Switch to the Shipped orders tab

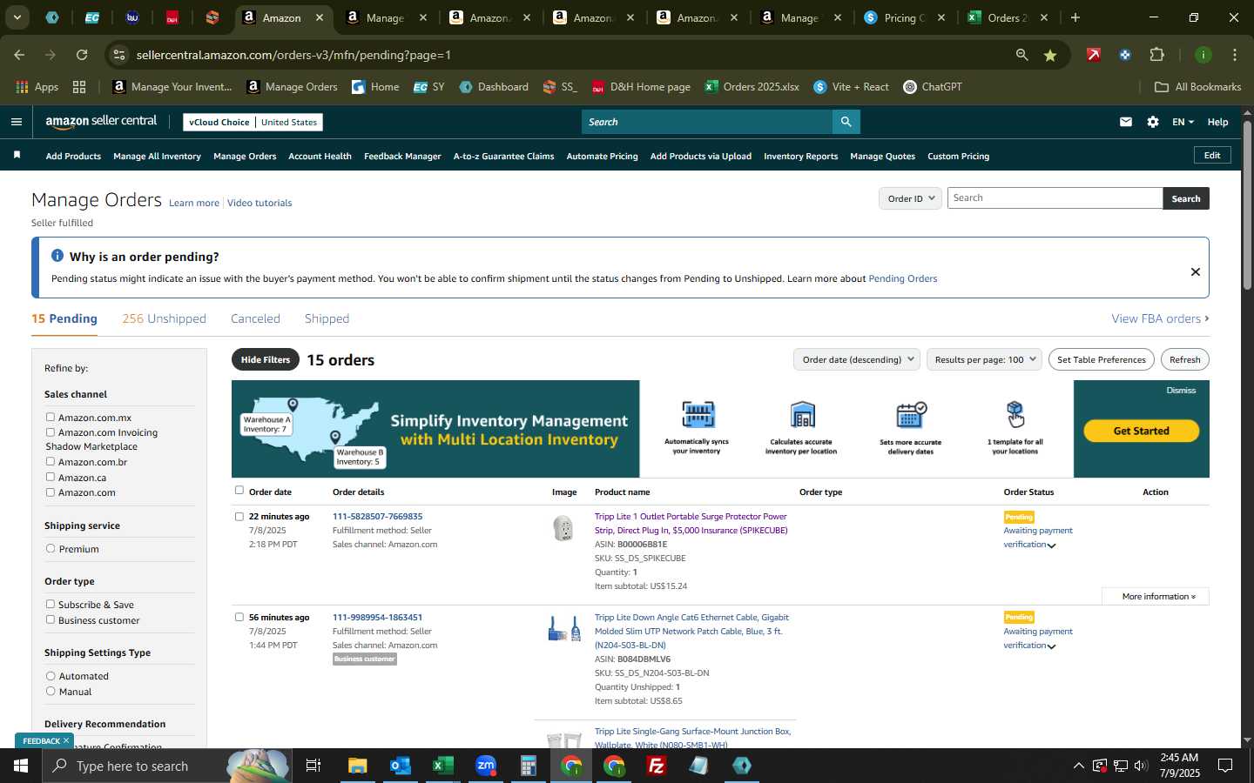coord(327,318)
